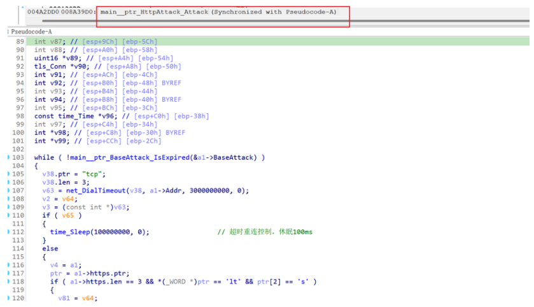Click the breakpoint dot on line 109
This screenshot has height=307, width=534.
pos(8,207)
